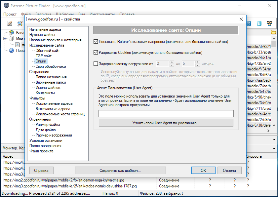Select Начальные адреса in the settings tree
278x197 pixels.
click(x=45, y=29)
